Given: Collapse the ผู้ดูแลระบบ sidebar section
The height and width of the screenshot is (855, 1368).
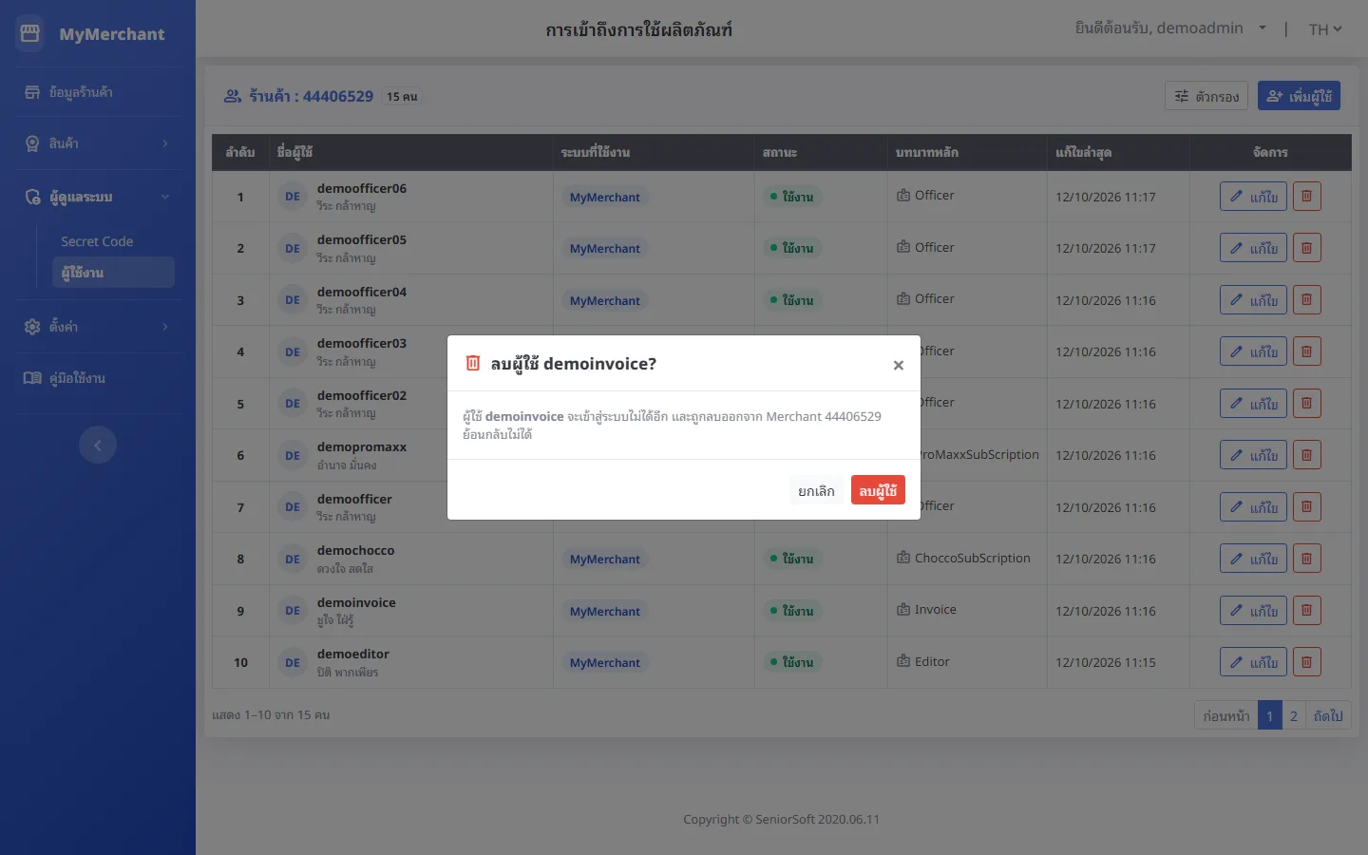Looking at the screenshot, I should click(98, 197).
